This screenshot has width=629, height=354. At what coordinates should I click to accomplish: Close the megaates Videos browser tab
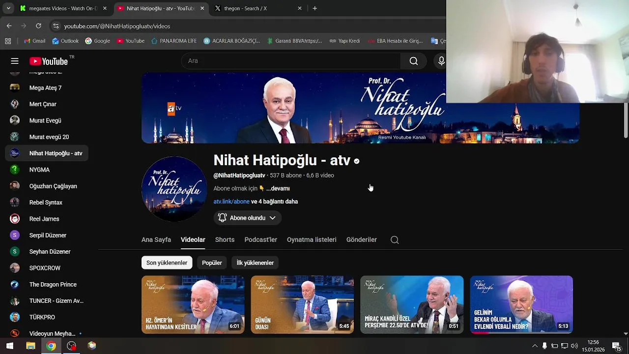(x=105, y=8)
